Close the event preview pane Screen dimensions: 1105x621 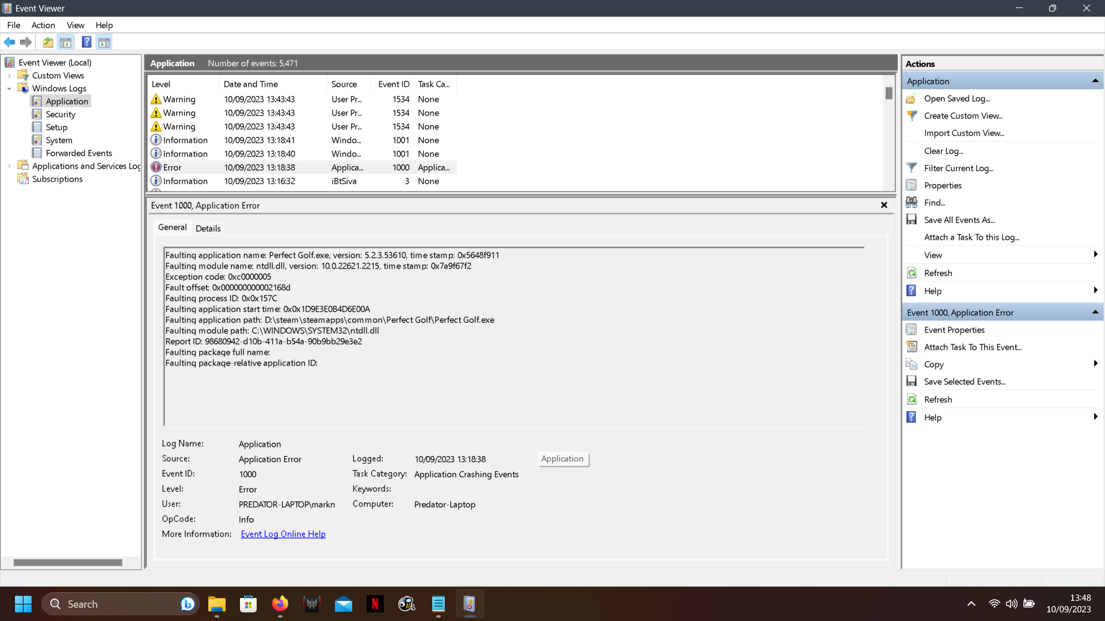coord(884,205)
